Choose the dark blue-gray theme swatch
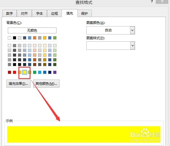The image size is (170, 146). click(x=25, y=38)
